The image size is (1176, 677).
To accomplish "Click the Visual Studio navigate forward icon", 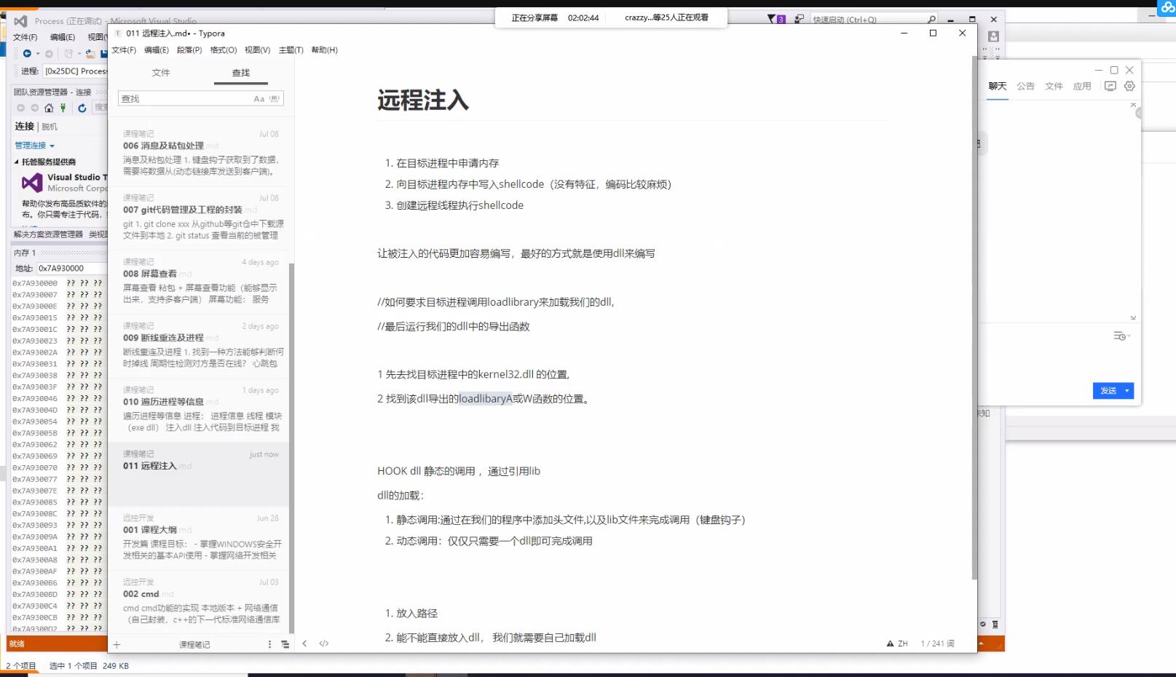I will (49, 54).
